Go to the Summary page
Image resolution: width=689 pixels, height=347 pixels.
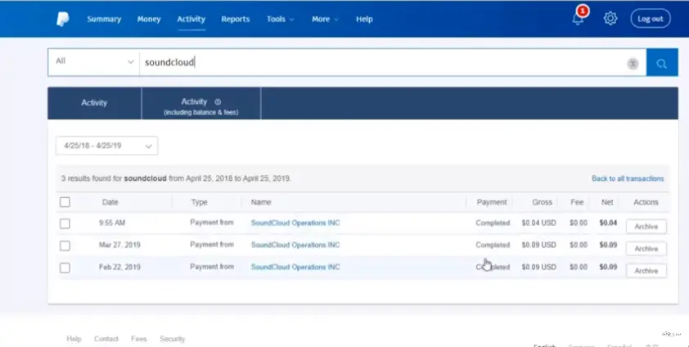104,20
